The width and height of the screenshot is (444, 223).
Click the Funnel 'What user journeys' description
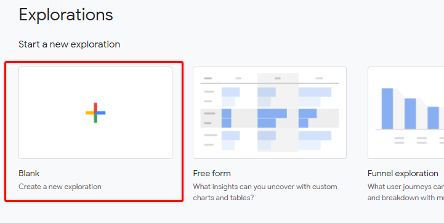click(405, 192)
